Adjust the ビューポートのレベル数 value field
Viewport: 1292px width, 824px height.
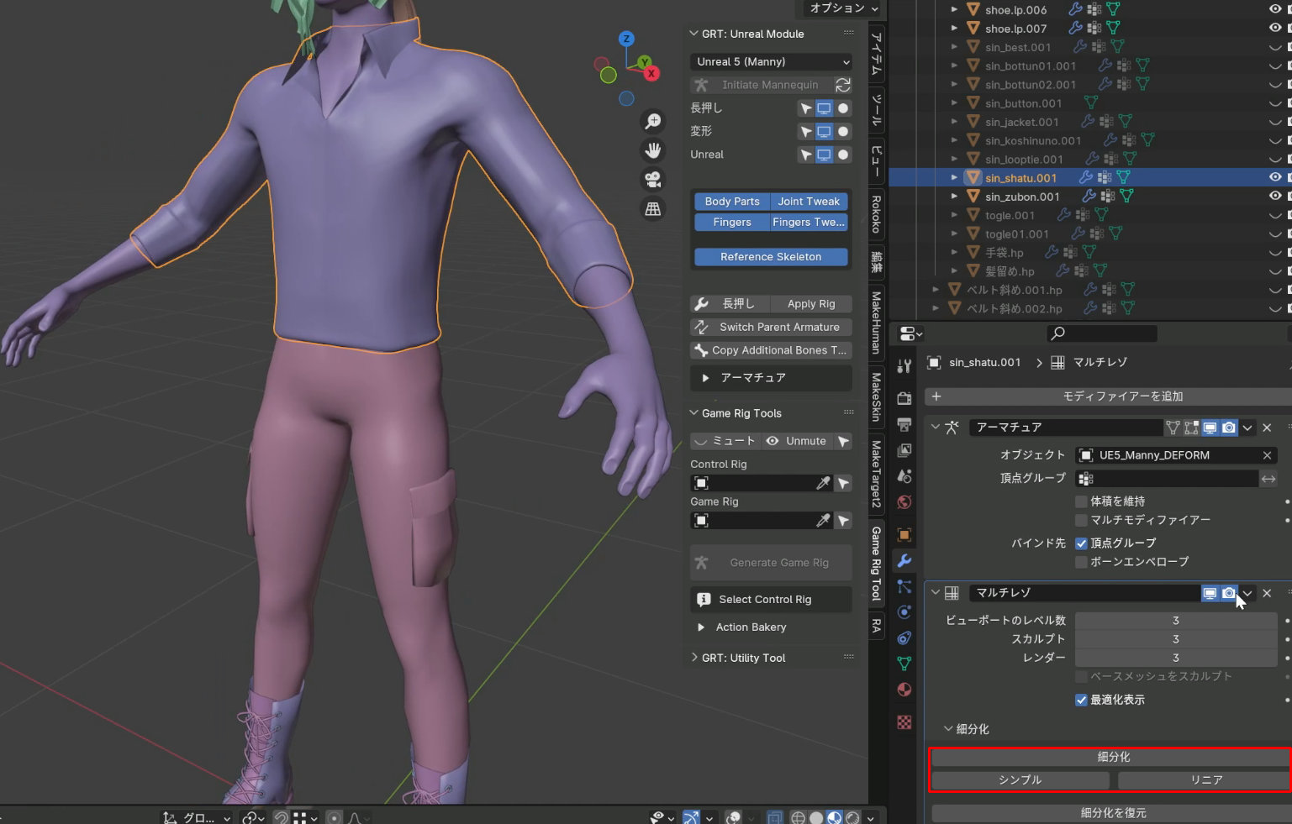click(x=1175, y=621)
